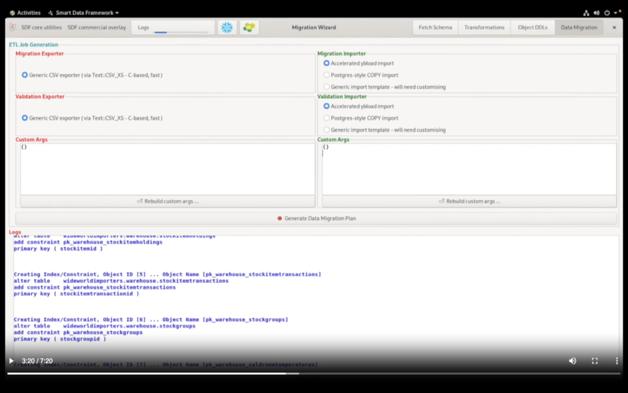Click the volume icon in the system tray
Screen dimensions: 628x393
pos(597,13)
